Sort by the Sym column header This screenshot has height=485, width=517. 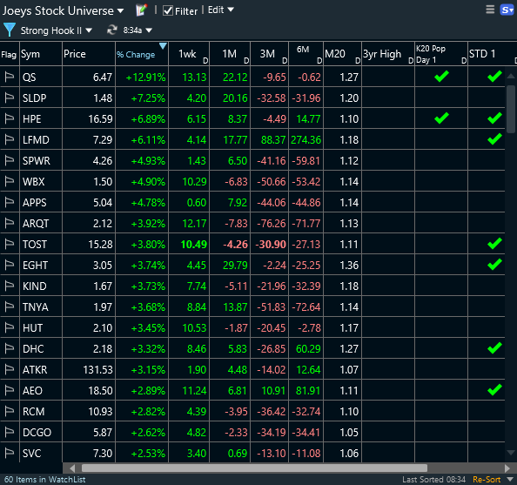pyautogui.click(x=41, y=54)
